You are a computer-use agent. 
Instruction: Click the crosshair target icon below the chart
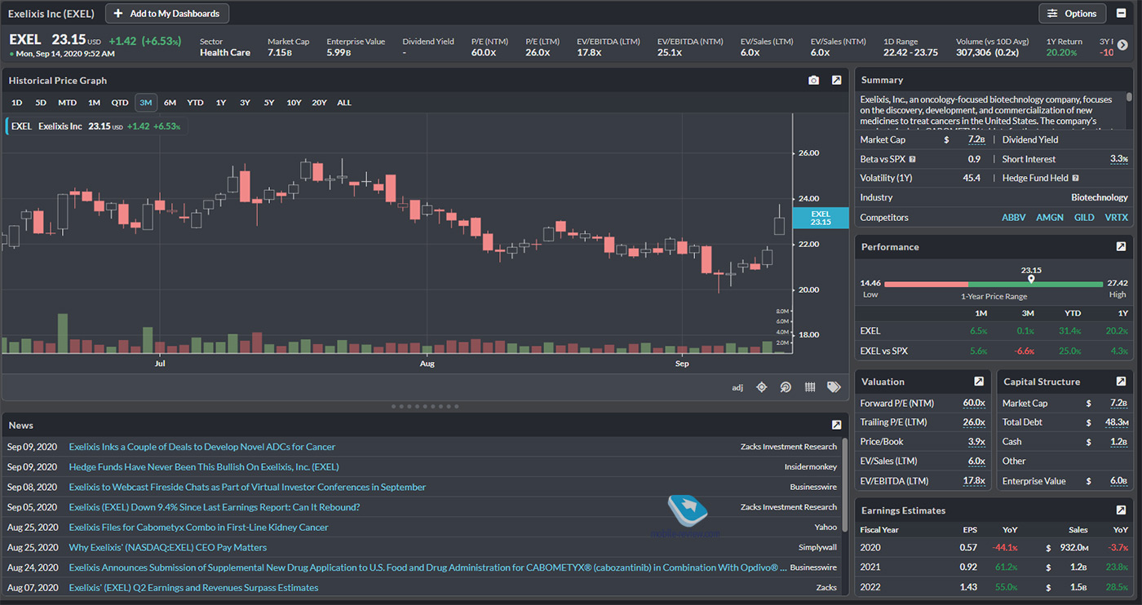[761, 387]
